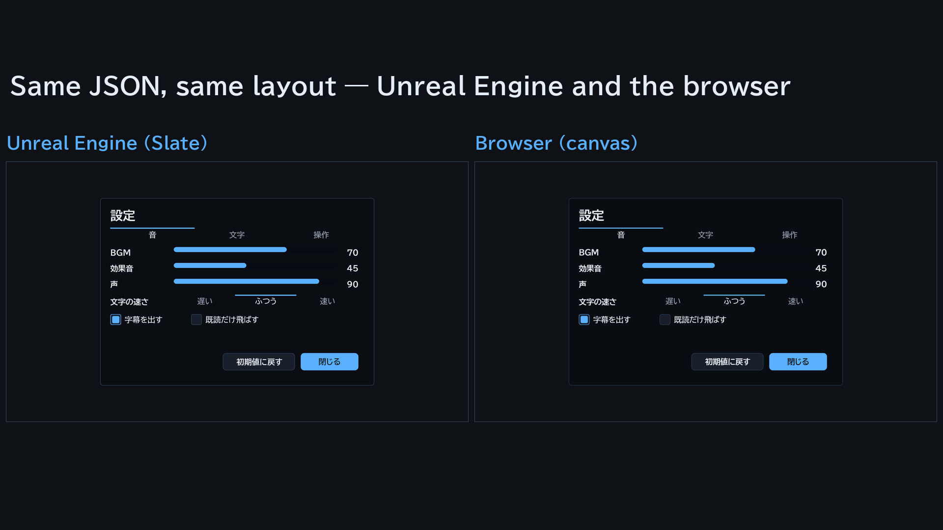Viewport: 943px width, 530px height.
Task: Toggle 字幕を出す checkbox in Unreal Engine panel
Action: (115, 319)
